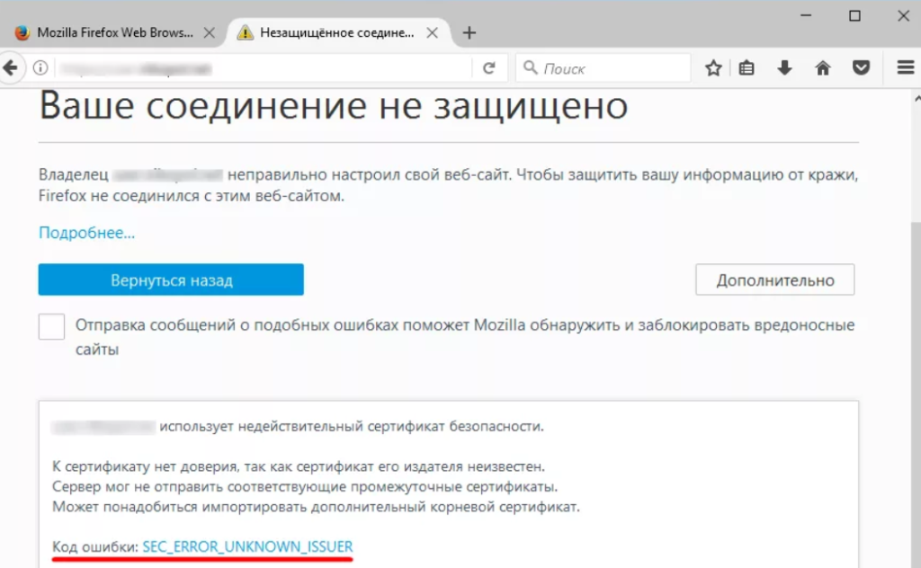Reload the page with refresh icon
The image size is (921, 568).
489,68
